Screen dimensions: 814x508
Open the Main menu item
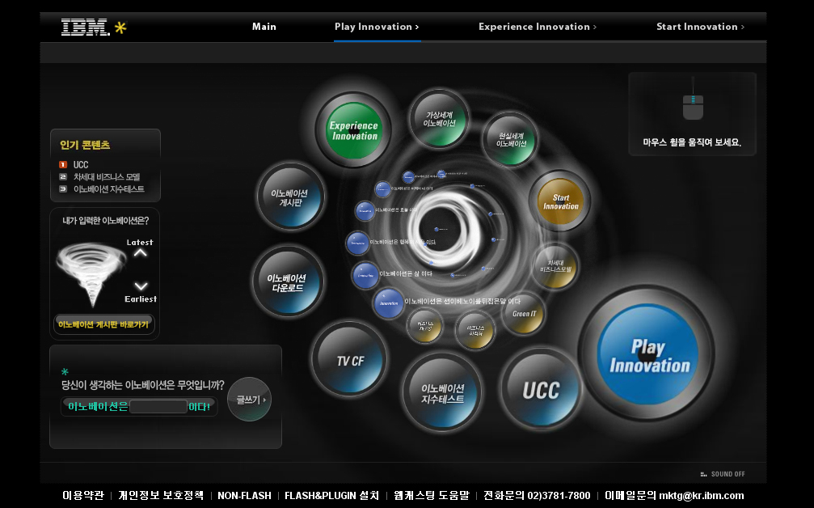point(264,27)
